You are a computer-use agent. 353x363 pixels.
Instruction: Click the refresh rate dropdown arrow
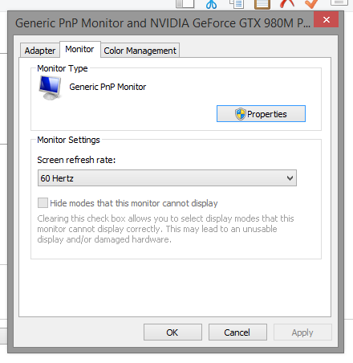(290, 178)
